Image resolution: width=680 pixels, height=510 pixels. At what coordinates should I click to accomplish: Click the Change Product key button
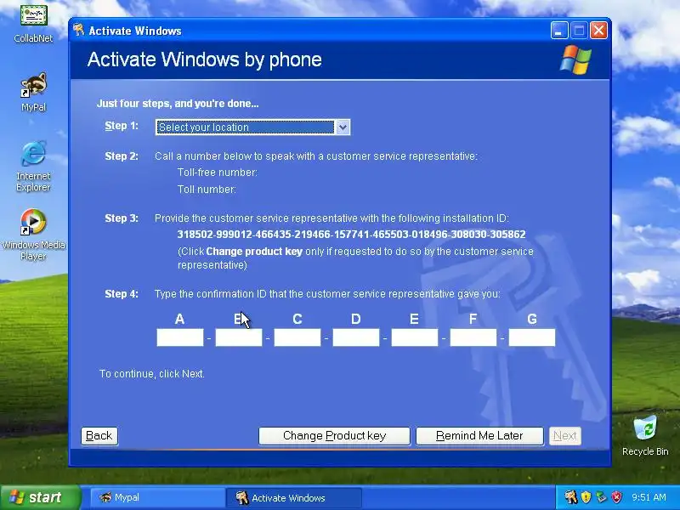pos(334,436)
